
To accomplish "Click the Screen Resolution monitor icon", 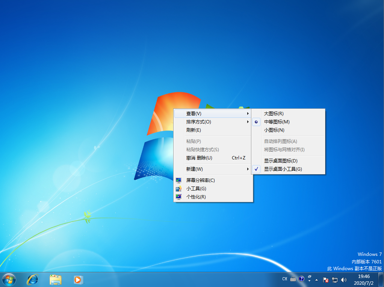I will [x=178, y=180].
